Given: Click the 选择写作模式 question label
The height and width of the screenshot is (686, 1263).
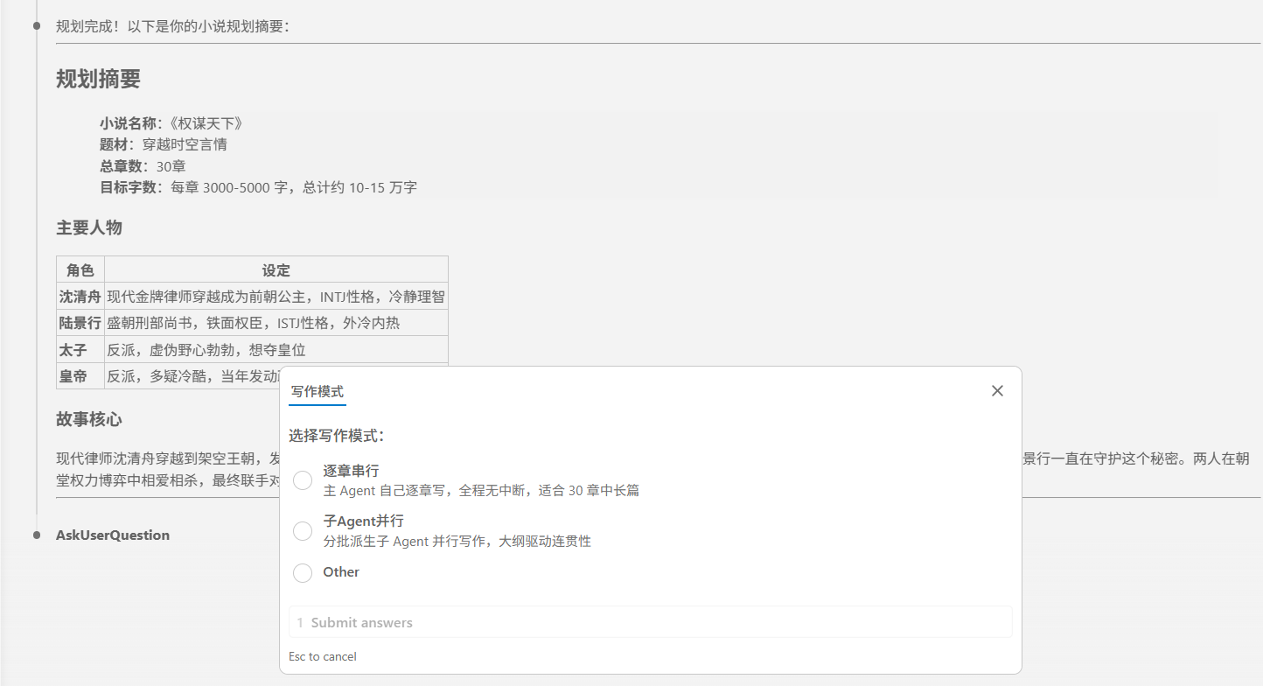Looking at the screenshot, I should [337, 435].
